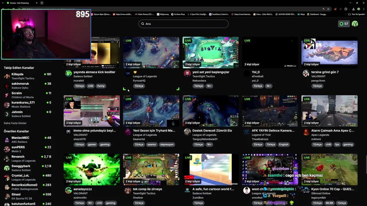This screenshot has width=367, height=206.
Task: Open Nekosdera streamer avatar
Action: (187, 74)
